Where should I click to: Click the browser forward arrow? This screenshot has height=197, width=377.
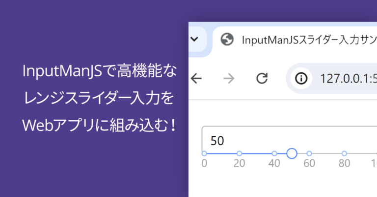point(229,78)
